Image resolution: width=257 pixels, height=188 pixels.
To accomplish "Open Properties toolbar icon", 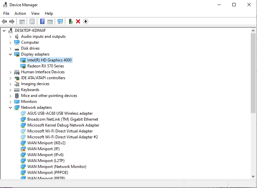I will tap(32, 21).
